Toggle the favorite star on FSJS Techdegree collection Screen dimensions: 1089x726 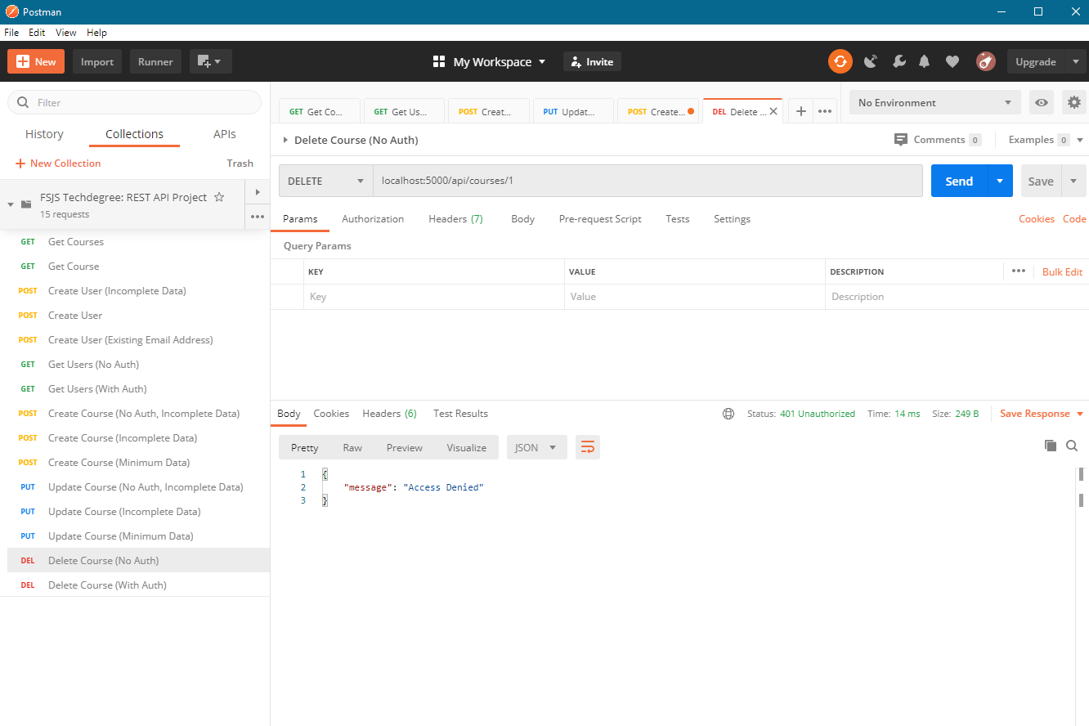coord(218,196)
